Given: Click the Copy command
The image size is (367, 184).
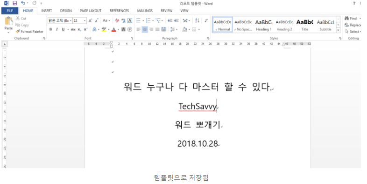Looking at the screenshot, I should 22,25.
